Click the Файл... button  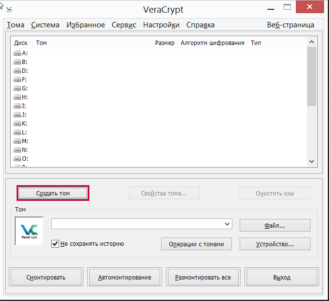275,225
